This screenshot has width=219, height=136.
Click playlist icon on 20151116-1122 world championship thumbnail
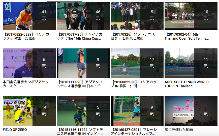tap(98, 114)
